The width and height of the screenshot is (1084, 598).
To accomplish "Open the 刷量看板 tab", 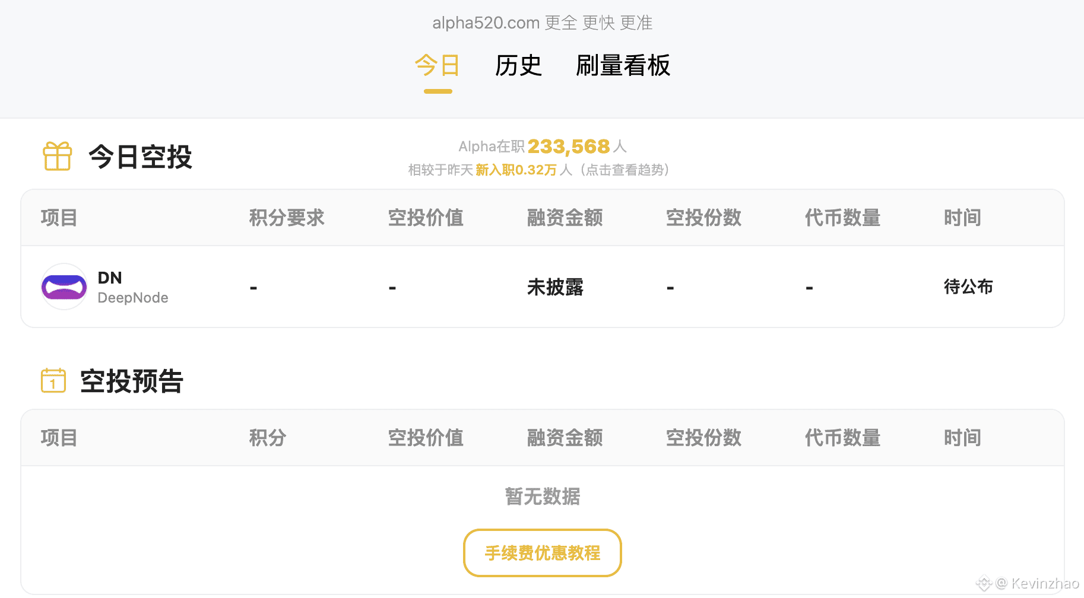I will click(x=623, y=66).
